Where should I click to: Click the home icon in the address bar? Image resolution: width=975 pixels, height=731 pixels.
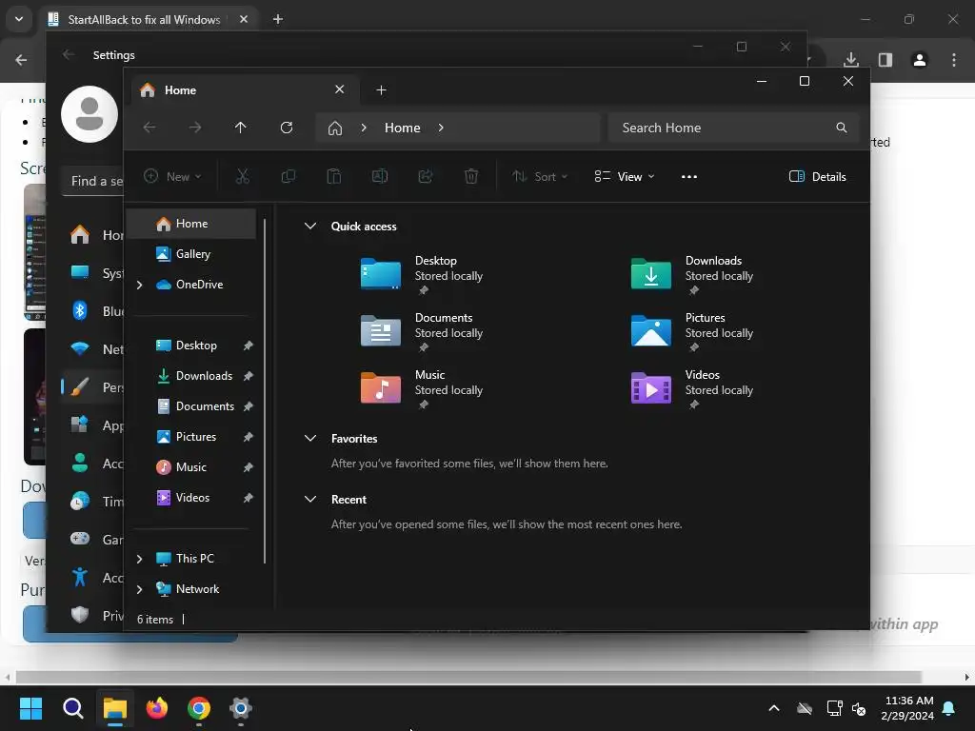pyautogui.click(x=335, y=128)
